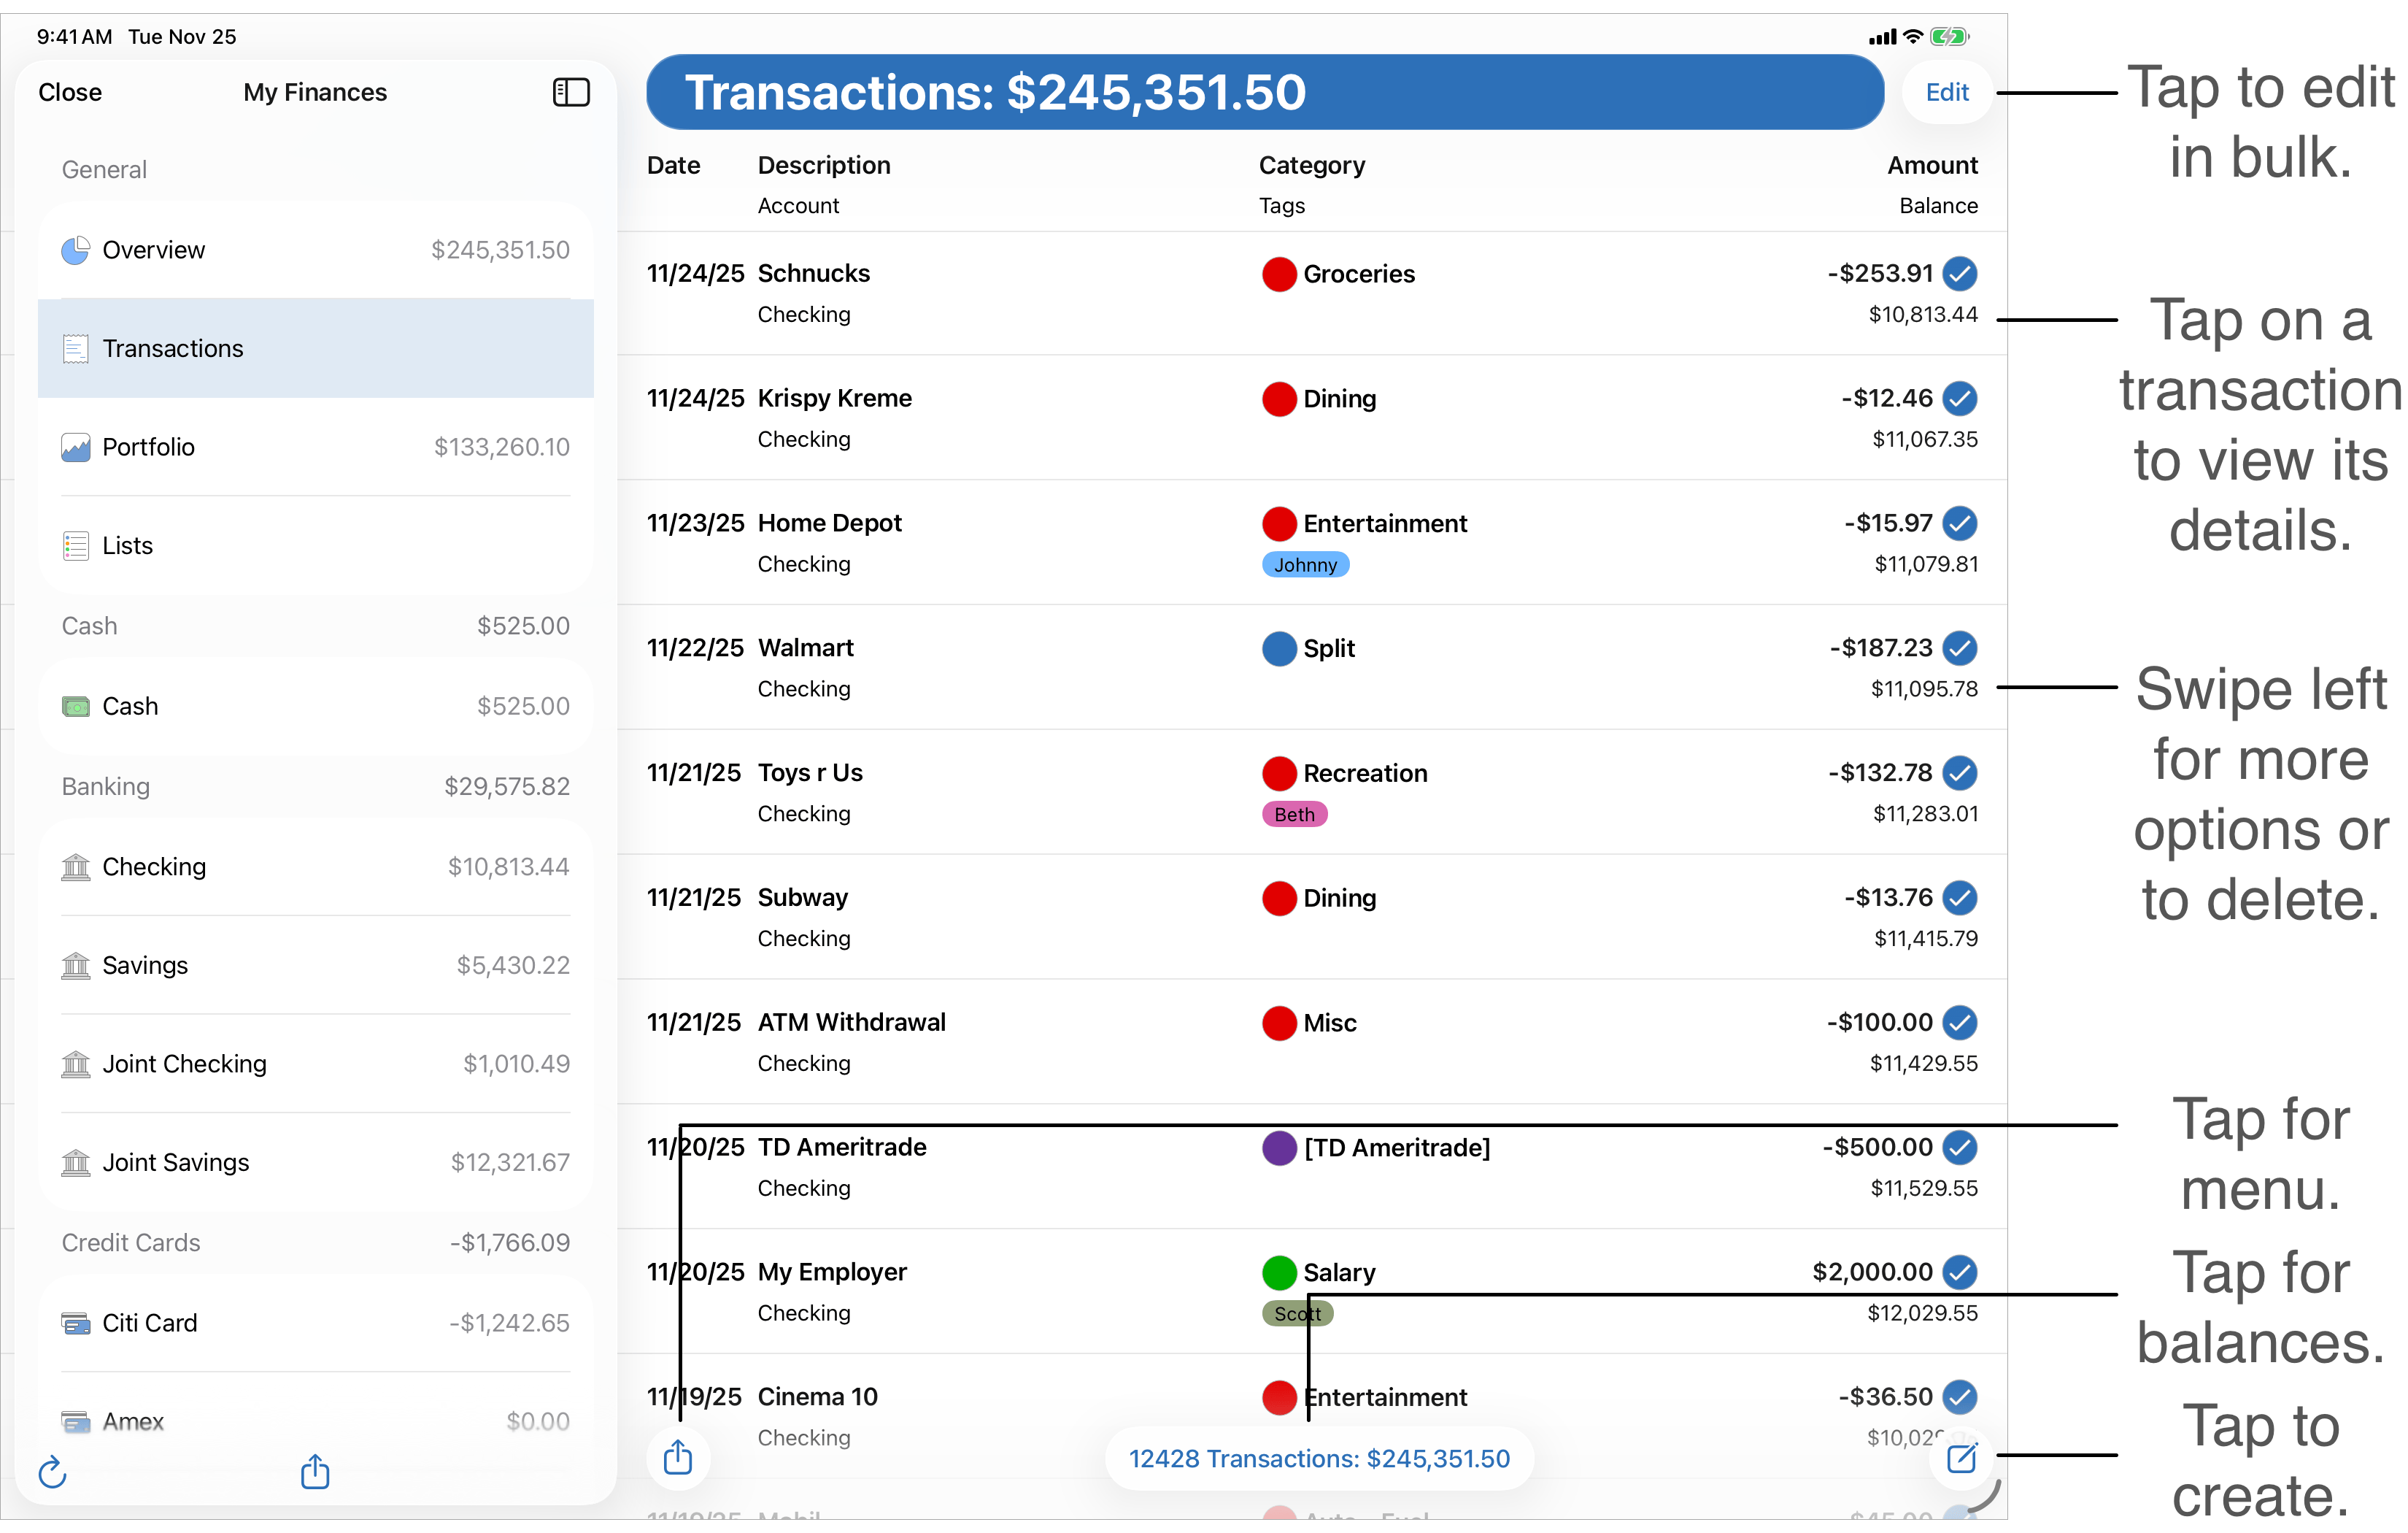This screenshot has width=2408, height=1533.
Task: Toggle cleared checkmark on My Employer transaction
Action: 1960,1272
